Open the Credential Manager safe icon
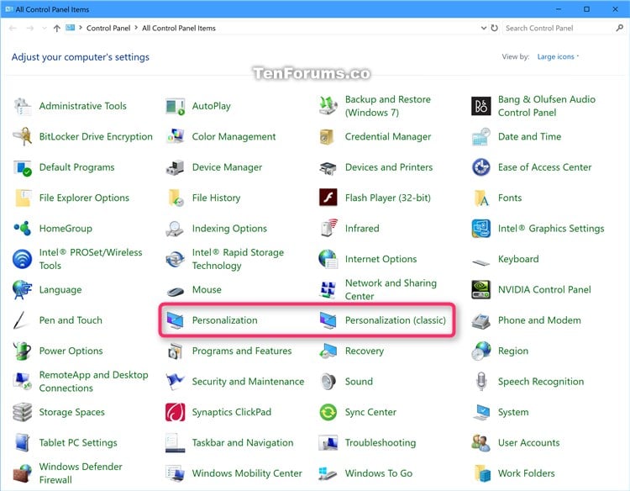 click(328, 137)
